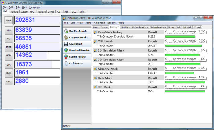Switch to the CPU Mark tab
Screen dimensions: 214x130
coord(125,27)
